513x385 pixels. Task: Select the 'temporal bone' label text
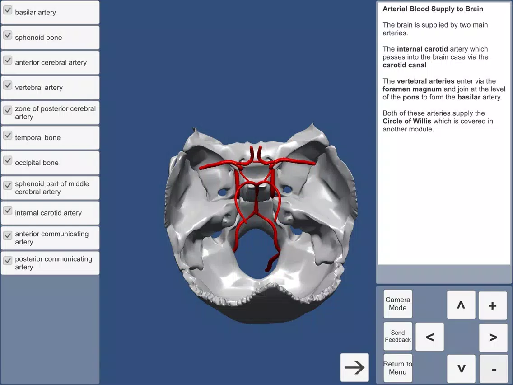click(37, 137)
